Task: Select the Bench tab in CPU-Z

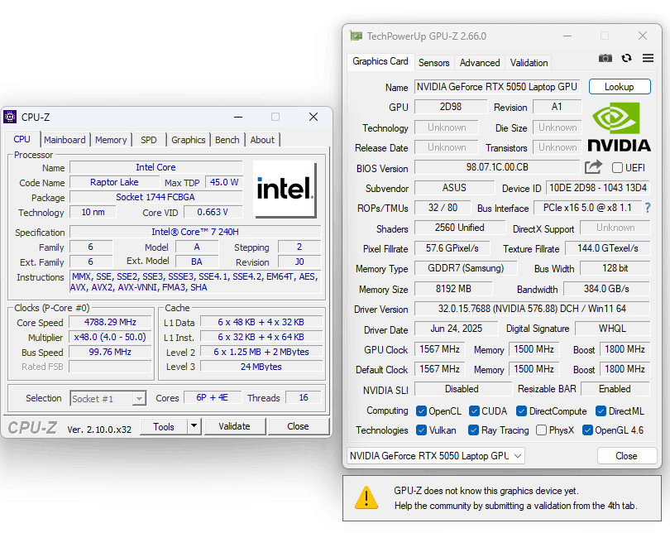Action: 227,140
